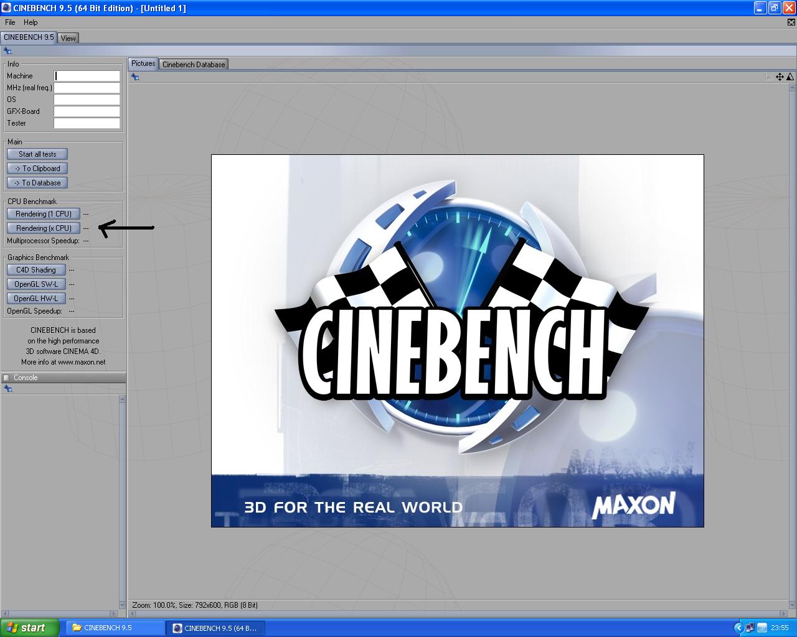Minimize the CINEBENCH window
Image resolution: width=797 pixels, height=637 pixels.
point(760,8)
